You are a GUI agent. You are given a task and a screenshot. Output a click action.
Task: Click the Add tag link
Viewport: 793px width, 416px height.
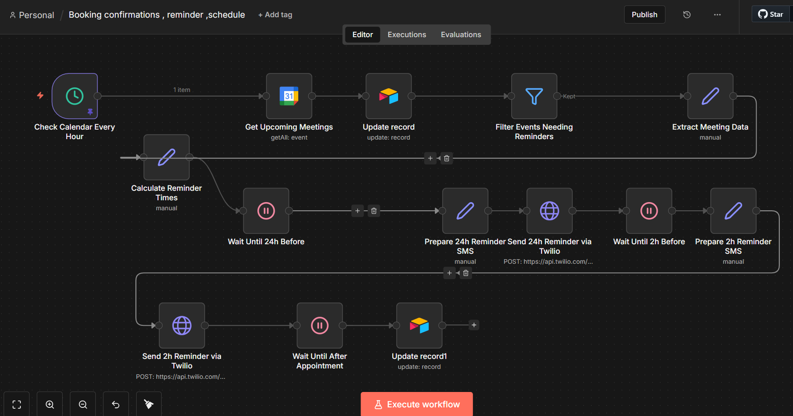(x=275, y=15)
